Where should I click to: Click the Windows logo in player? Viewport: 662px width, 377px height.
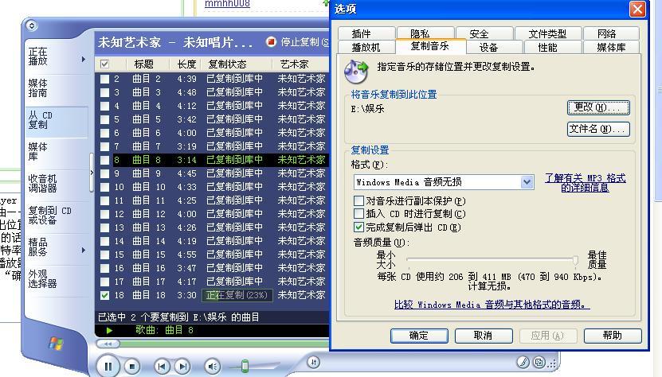[x=56, y=344]
